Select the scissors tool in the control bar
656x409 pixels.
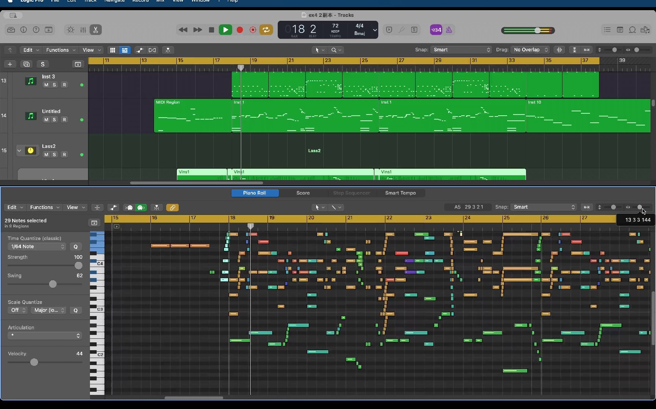pyautogui.click(x=95, y=30)
